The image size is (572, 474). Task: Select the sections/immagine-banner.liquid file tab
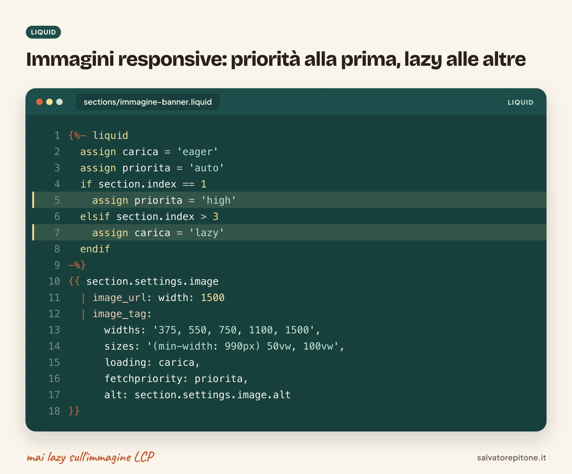point(148,102)
